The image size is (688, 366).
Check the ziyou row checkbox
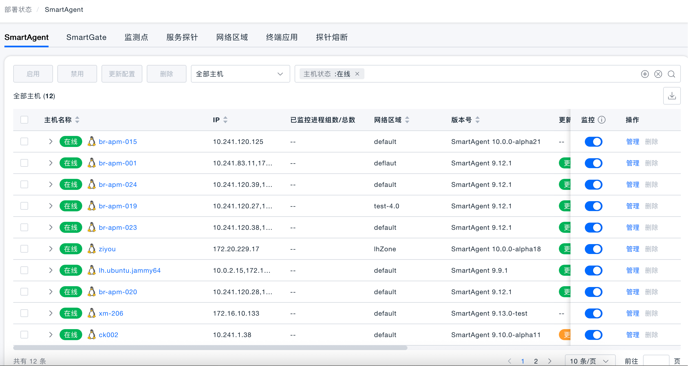coord(24,249)
